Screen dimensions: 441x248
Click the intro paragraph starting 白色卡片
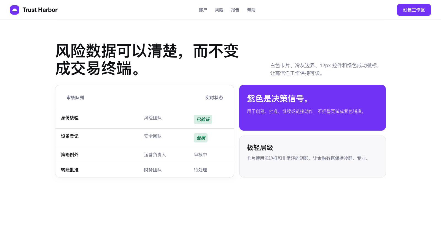coord(325,69)
